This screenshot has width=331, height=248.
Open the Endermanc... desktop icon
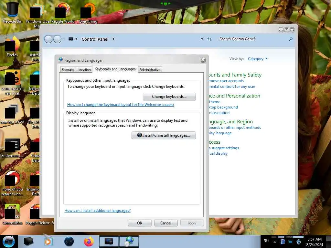point(12,148)
